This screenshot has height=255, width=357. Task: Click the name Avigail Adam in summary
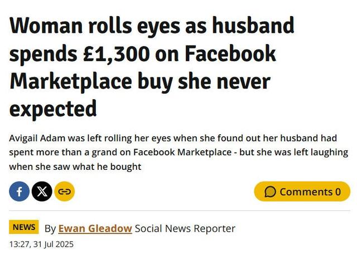[x=37, y=138]
